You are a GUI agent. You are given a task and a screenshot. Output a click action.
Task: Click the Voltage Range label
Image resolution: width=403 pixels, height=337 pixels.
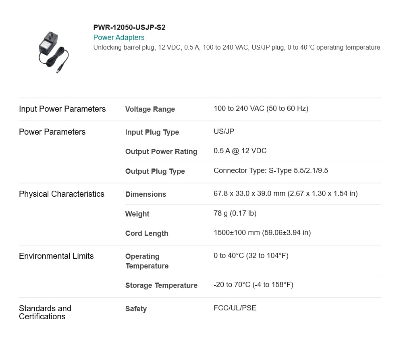pyautogui.click(x=150, y=109)
